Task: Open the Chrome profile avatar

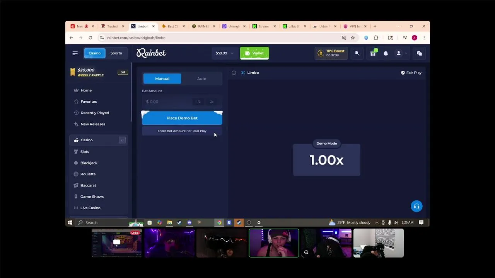Action: tap(415, 38)
